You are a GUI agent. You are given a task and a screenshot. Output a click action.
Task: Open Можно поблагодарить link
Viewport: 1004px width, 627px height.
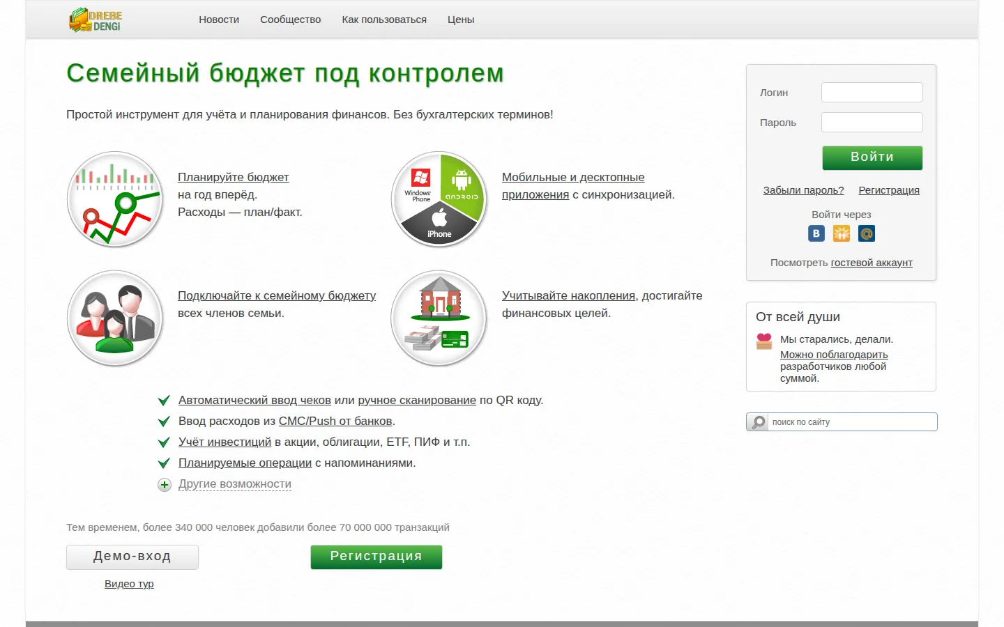click(834, 355)
